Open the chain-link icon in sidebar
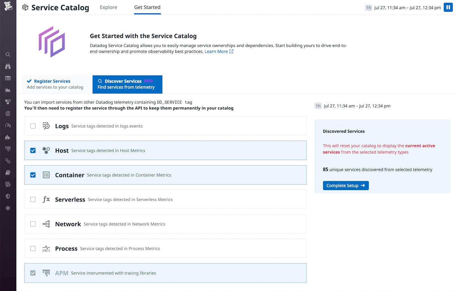This screenshot has width=457, height=291. pyautogui.click(x=8, y=161)
